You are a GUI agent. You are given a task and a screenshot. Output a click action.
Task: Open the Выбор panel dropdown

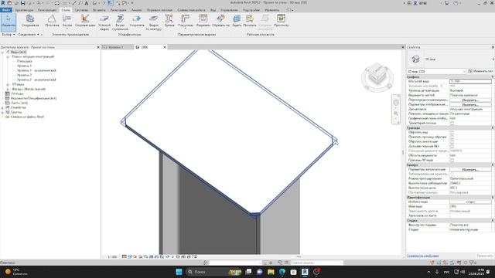pyautogui.click(x=9, y=34)
